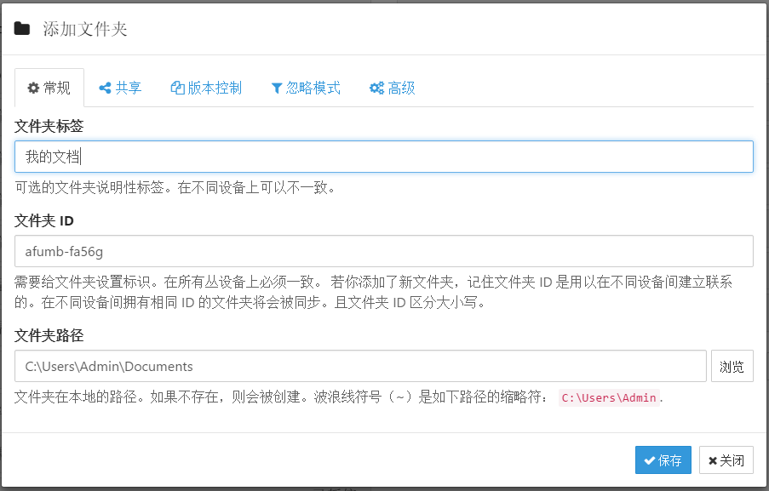Click the gear icon on the 常规 tab
The image size is (769, 491).
(33, 88)
